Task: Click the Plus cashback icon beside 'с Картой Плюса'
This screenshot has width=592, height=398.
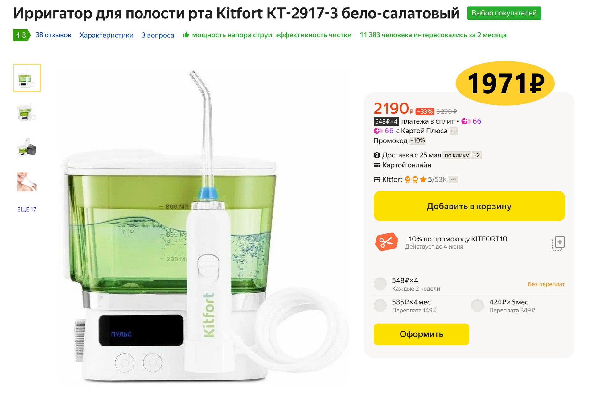Action: [x=378, y=131]
